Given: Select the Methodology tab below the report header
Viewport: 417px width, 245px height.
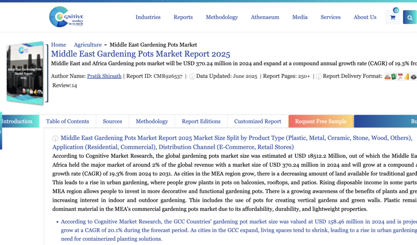Looking at the screenshot, I should [152, 121].
